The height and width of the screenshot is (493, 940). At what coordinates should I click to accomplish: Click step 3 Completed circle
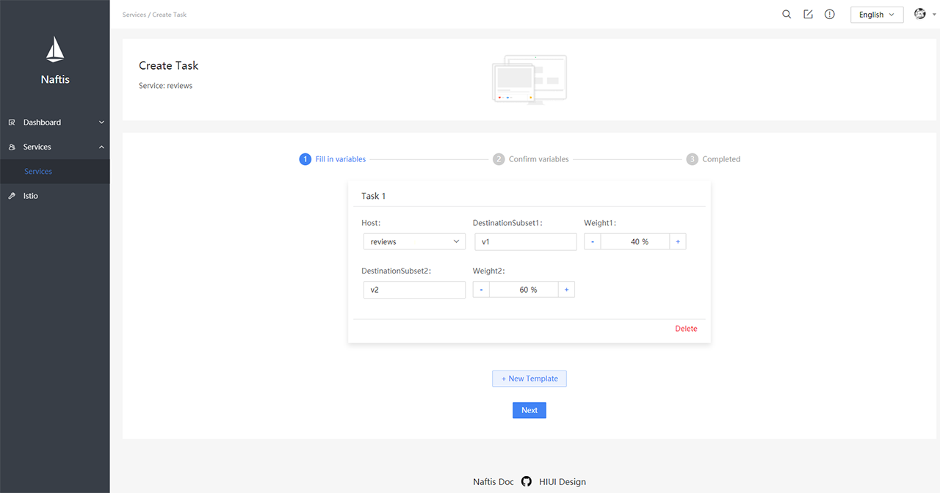(692, 158)
